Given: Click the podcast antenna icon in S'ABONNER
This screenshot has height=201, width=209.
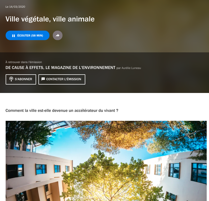Looking at the screenshot, I should tap(11, 79).
